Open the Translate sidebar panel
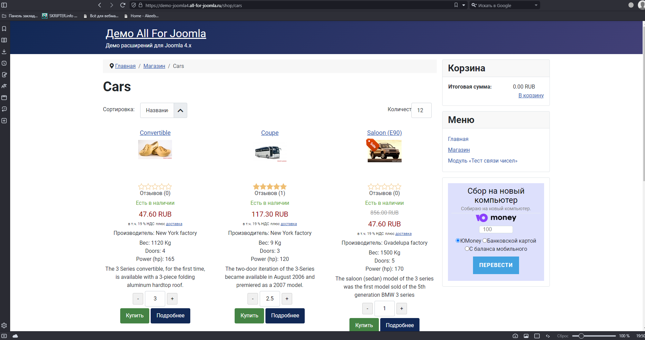Viewport: 645px width, 340px height. coord(4,86)
